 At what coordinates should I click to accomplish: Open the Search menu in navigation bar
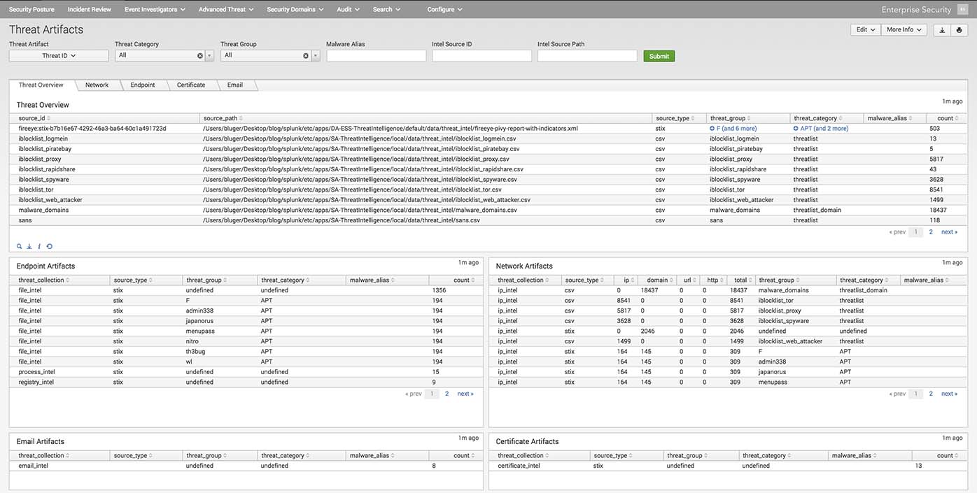(386, 10)
